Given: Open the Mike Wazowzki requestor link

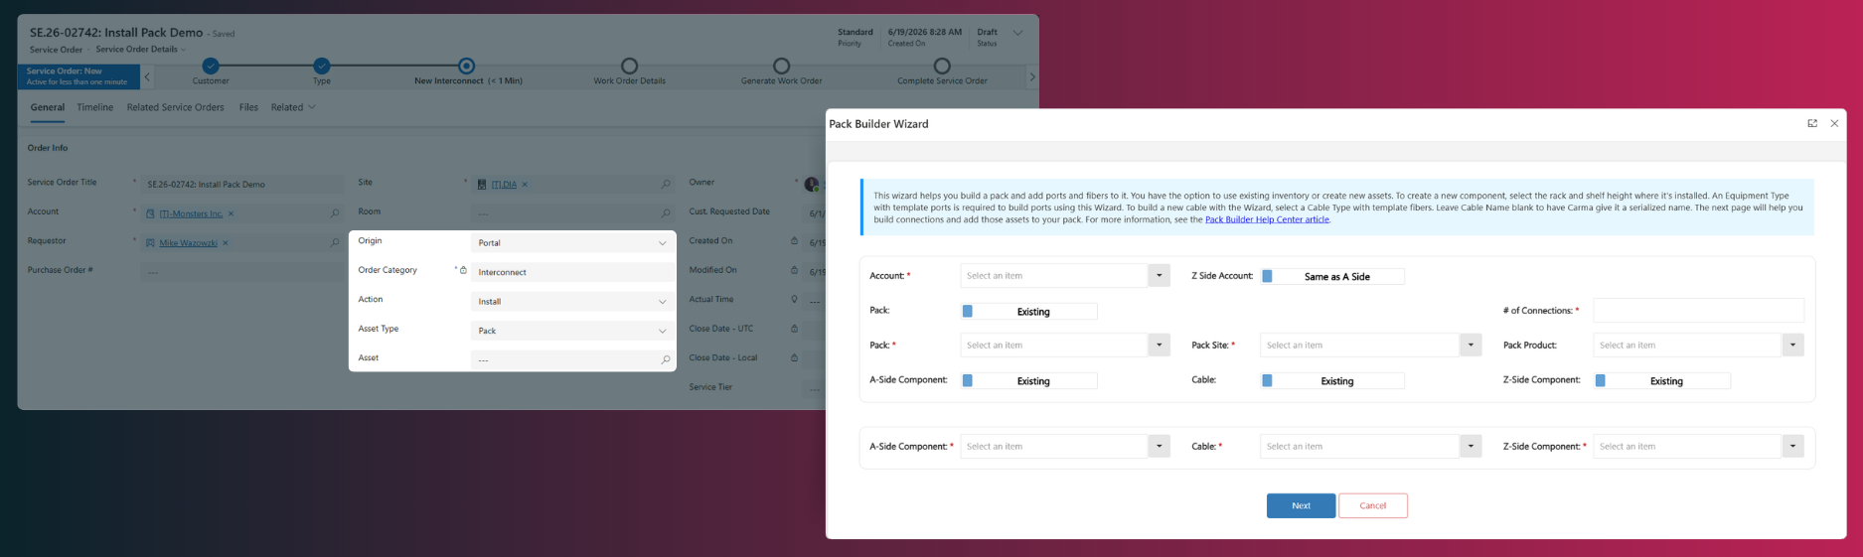Looking at the screenshot, I should click(188, 242).
